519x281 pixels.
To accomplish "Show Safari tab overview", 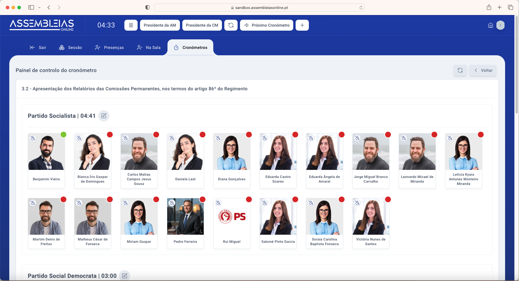I will [x=510, y=8].
